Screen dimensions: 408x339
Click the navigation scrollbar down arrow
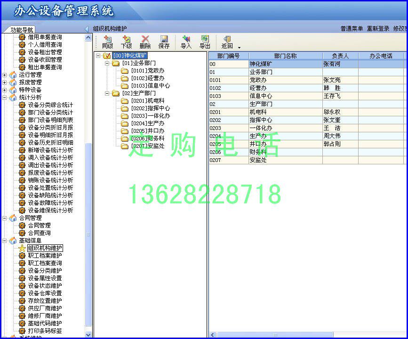pyautogui.click(x=88, y=335)
